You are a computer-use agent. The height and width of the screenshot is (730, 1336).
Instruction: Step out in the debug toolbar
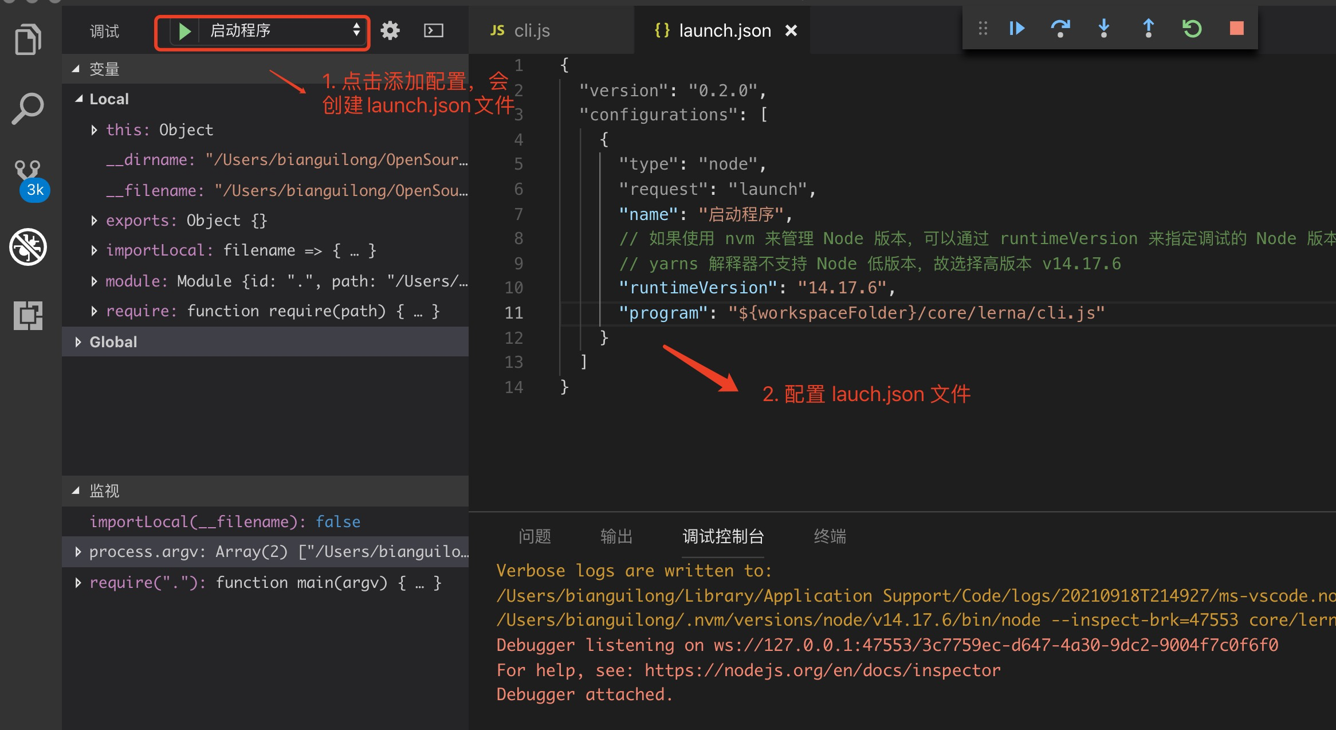pos(1148,28)
